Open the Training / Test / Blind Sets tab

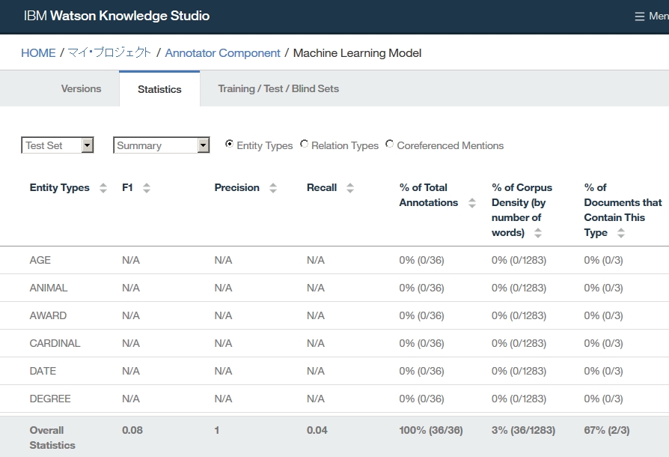coord(278,88)
